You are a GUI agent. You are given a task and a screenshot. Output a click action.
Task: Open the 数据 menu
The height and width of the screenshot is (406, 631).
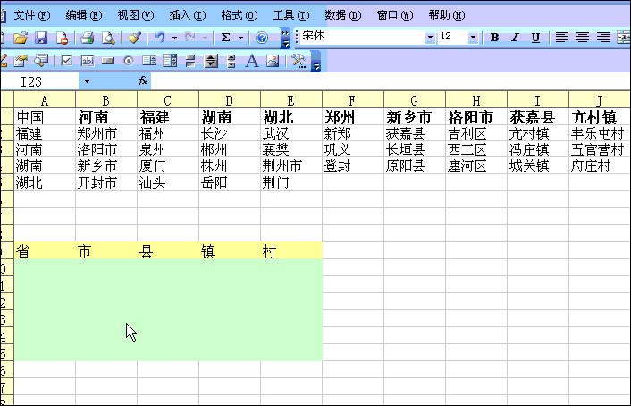point(343,15)
